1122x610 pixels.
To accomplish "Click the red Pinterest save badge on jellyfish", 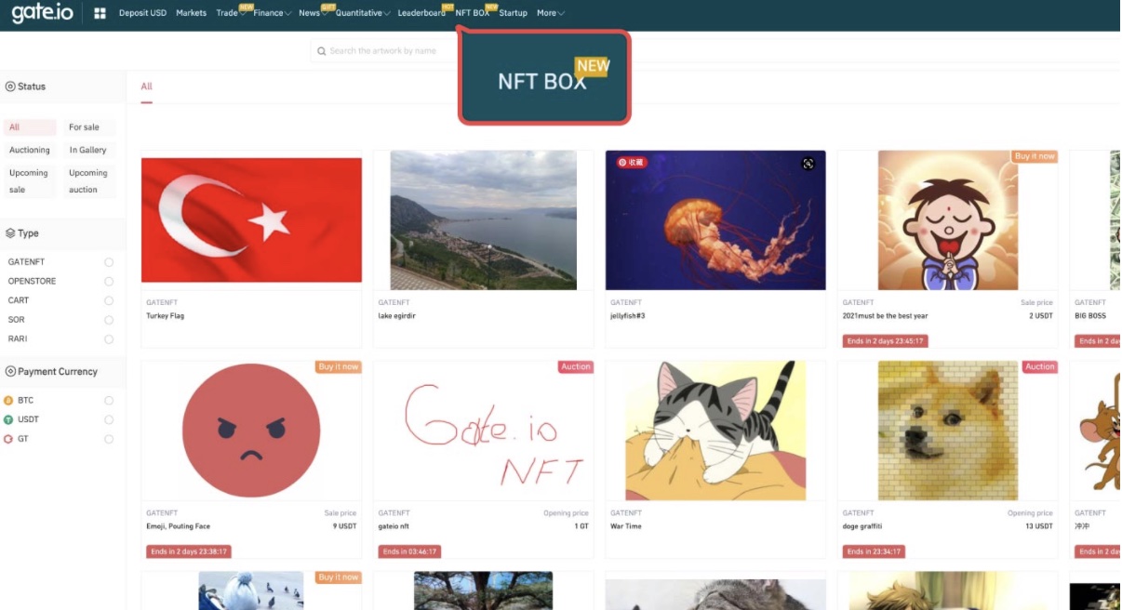I will [632, 162].
